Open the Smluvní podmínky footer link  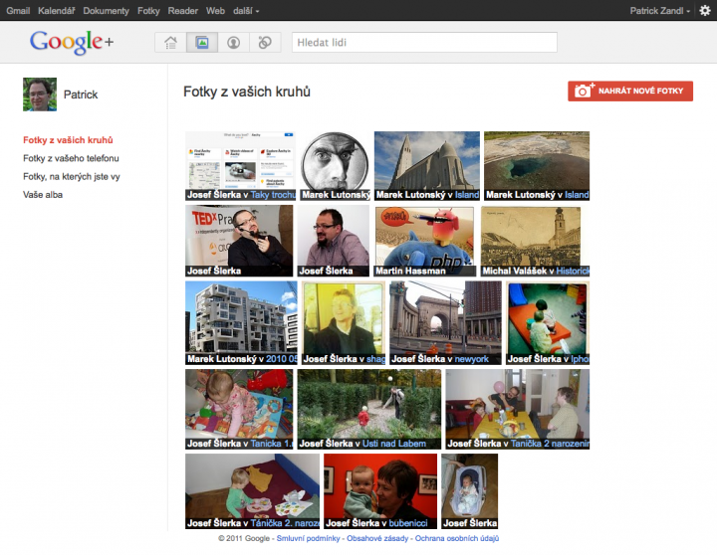[x=308, y=538]
